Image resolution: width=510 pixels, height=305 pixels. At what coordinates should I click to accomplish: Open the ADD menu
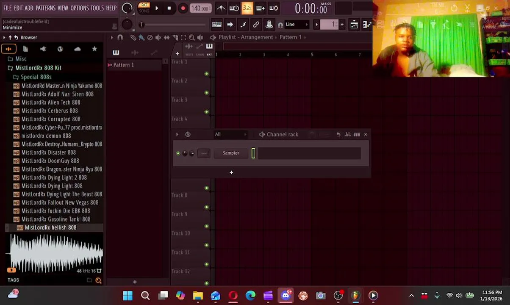point(29,8)
